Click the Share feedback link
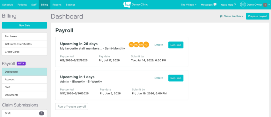 pyautogui.click(x=231, y=16)
